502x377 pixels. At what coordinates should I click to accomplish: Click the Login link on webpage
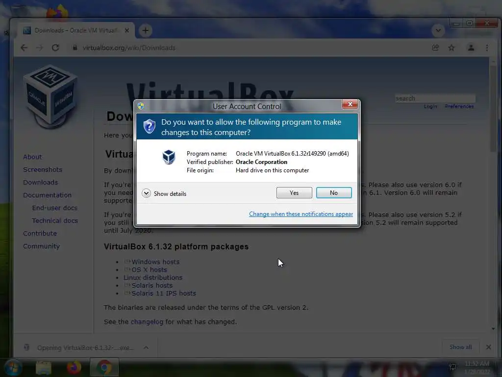pos(430,107)
